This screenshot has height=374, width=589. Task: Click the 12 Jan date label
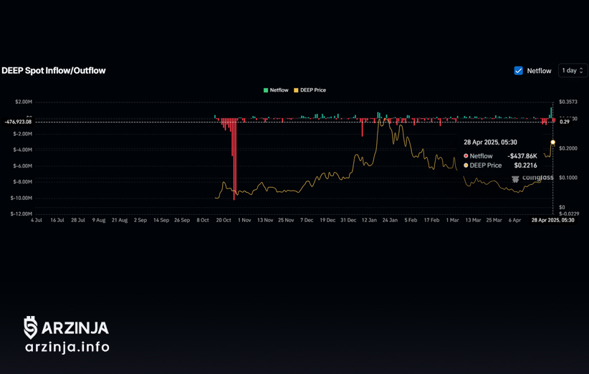[x=369, y=220]
